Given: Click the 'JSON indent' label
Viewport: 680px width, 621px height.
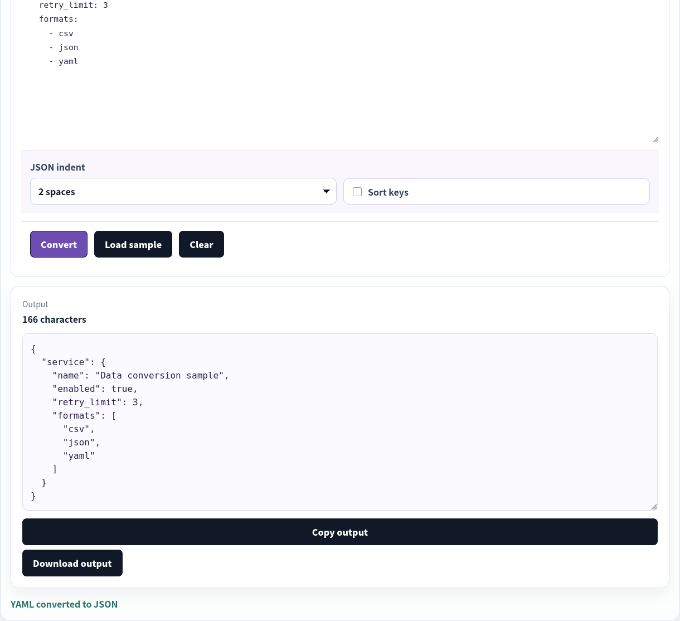Looking at the screenshot, I should (57, 167).
